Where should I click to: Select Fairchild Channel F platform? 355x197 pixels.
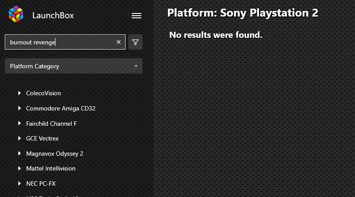pyautogui.click(x=51, y=124)
